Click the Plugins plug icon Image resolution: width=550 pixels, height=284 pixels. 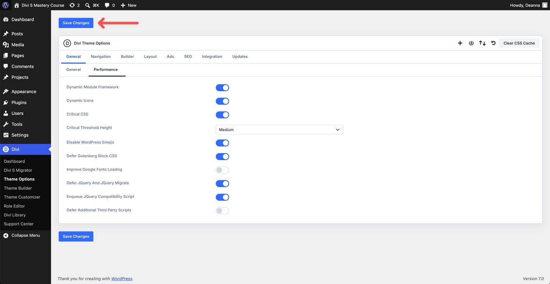tap(6, 102)
